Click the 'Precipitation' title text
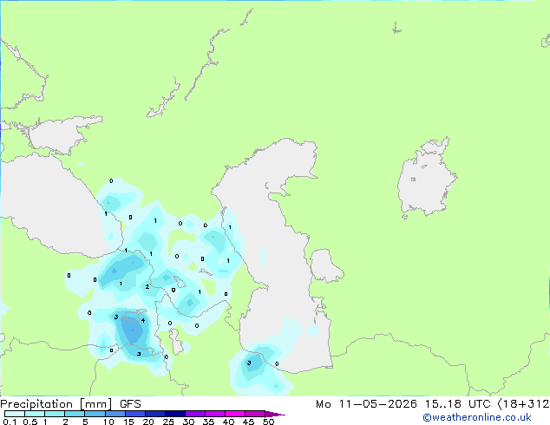 pyautogui.click(x=36, y=404)
